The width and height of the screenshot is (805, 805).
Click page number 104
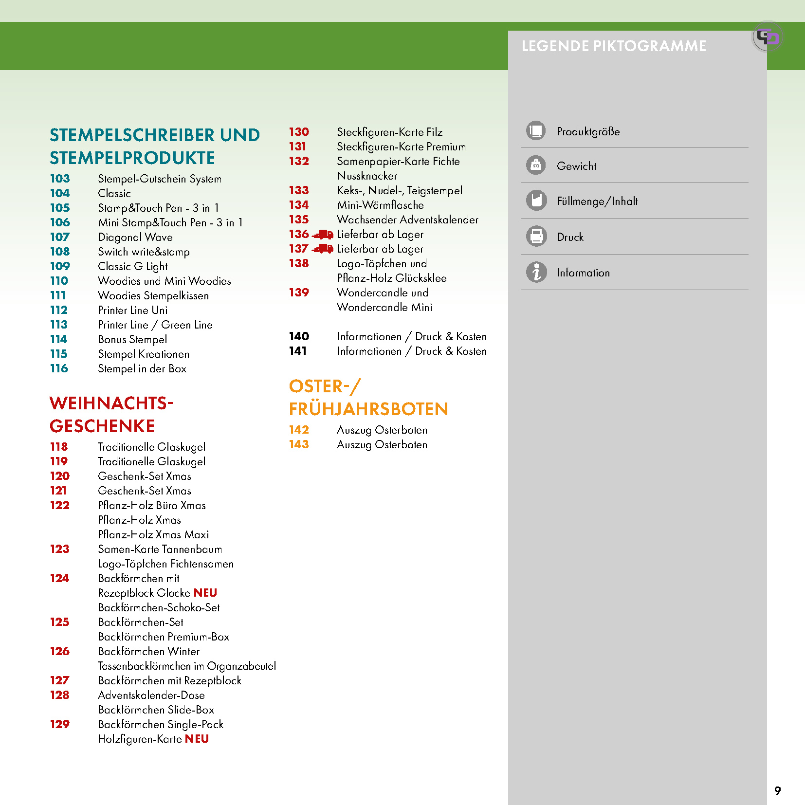tap(60, 193)
